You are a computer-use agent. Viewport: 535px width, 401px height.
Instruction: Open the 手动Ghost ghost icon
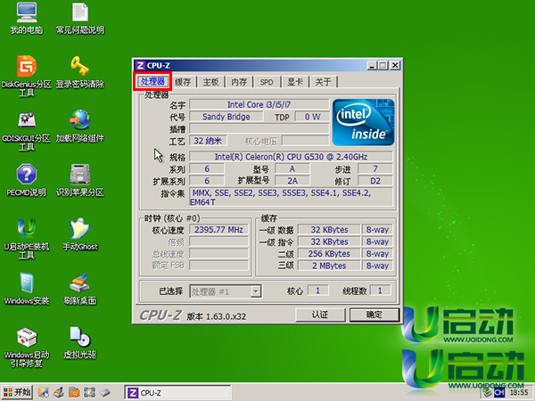pyautogui.click(x=80, y=234)
